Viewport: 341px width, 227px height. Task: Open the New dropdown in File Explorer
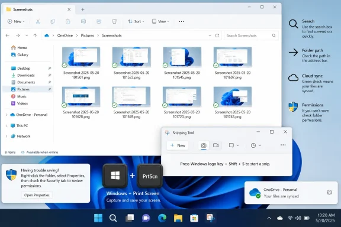16,21
